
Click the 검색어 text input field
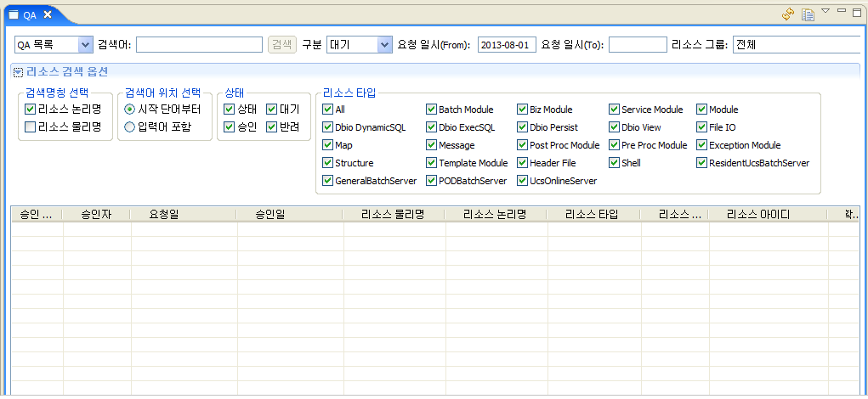point(199,44)
